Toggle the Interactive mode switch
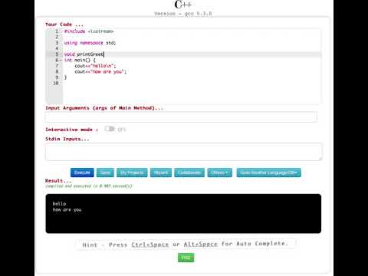This screenshot has height=276, width=368. click(110, 129)
